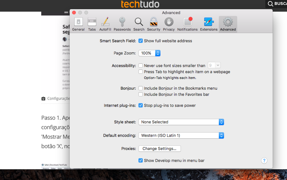Click the help question mark button
This screenshot has width=287, height=180.
point(264,161)
